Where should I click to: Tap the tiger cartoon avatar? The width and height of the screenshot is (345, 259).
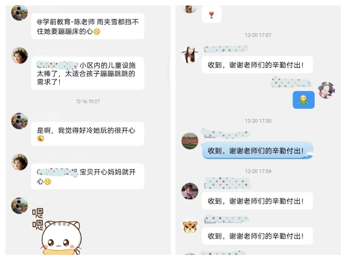tap(190, 226)
